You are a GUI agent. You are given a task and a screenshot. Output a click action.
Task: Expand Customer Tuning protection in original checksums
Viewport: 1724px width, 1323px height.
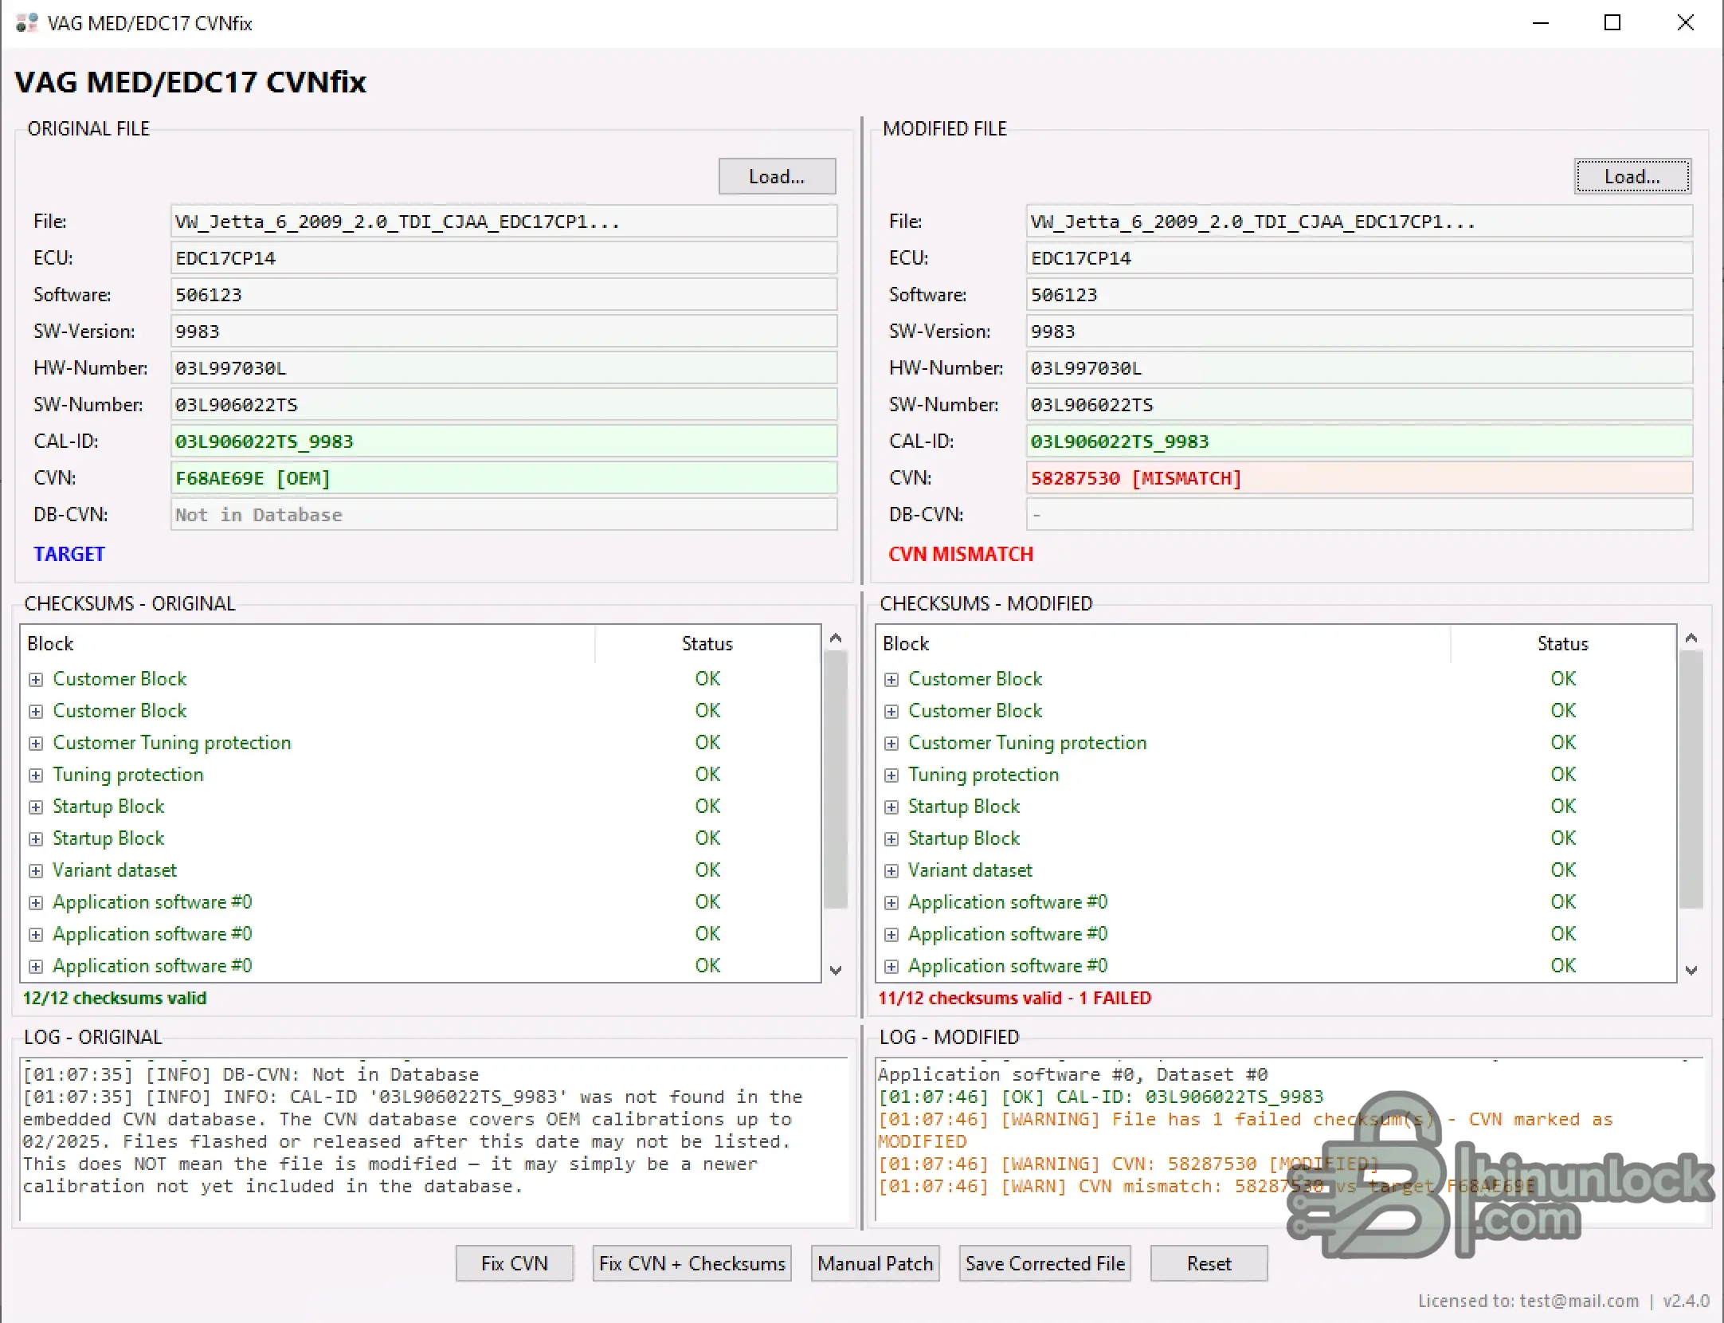36,743
